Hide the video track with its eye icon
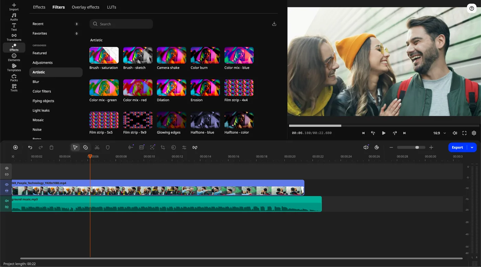 (7, 185)
